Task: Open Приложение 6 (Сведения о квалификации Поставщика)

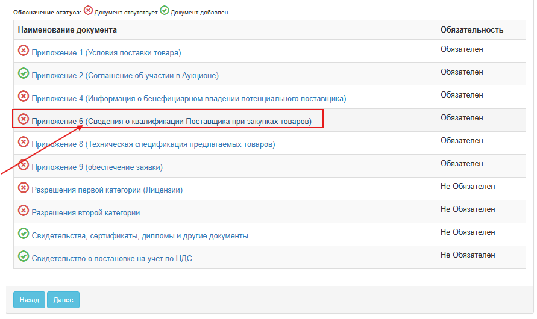Action: [x=172, y=122]
